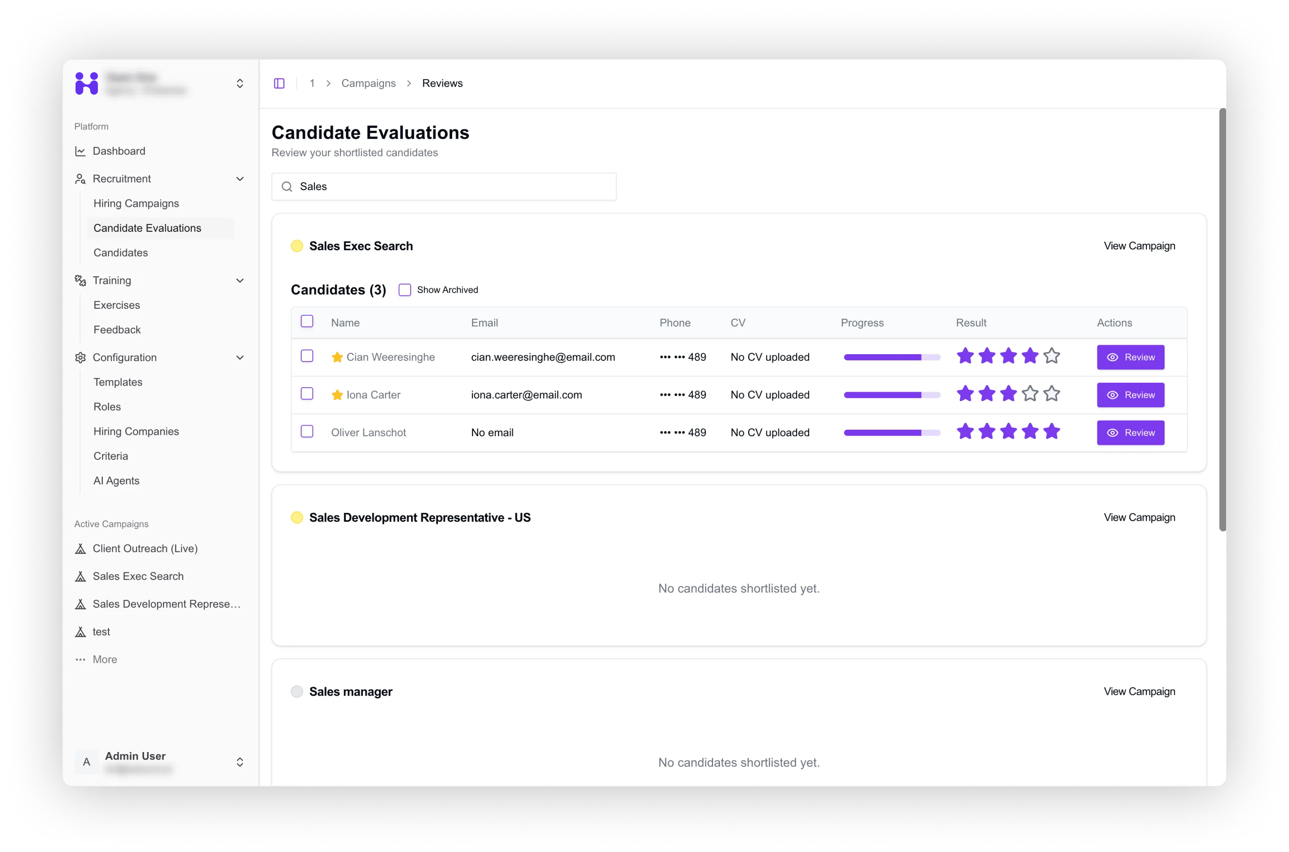Open the workspace switcher chevrons
This screenshot has width=1289, height=852.
click(240, 83)
